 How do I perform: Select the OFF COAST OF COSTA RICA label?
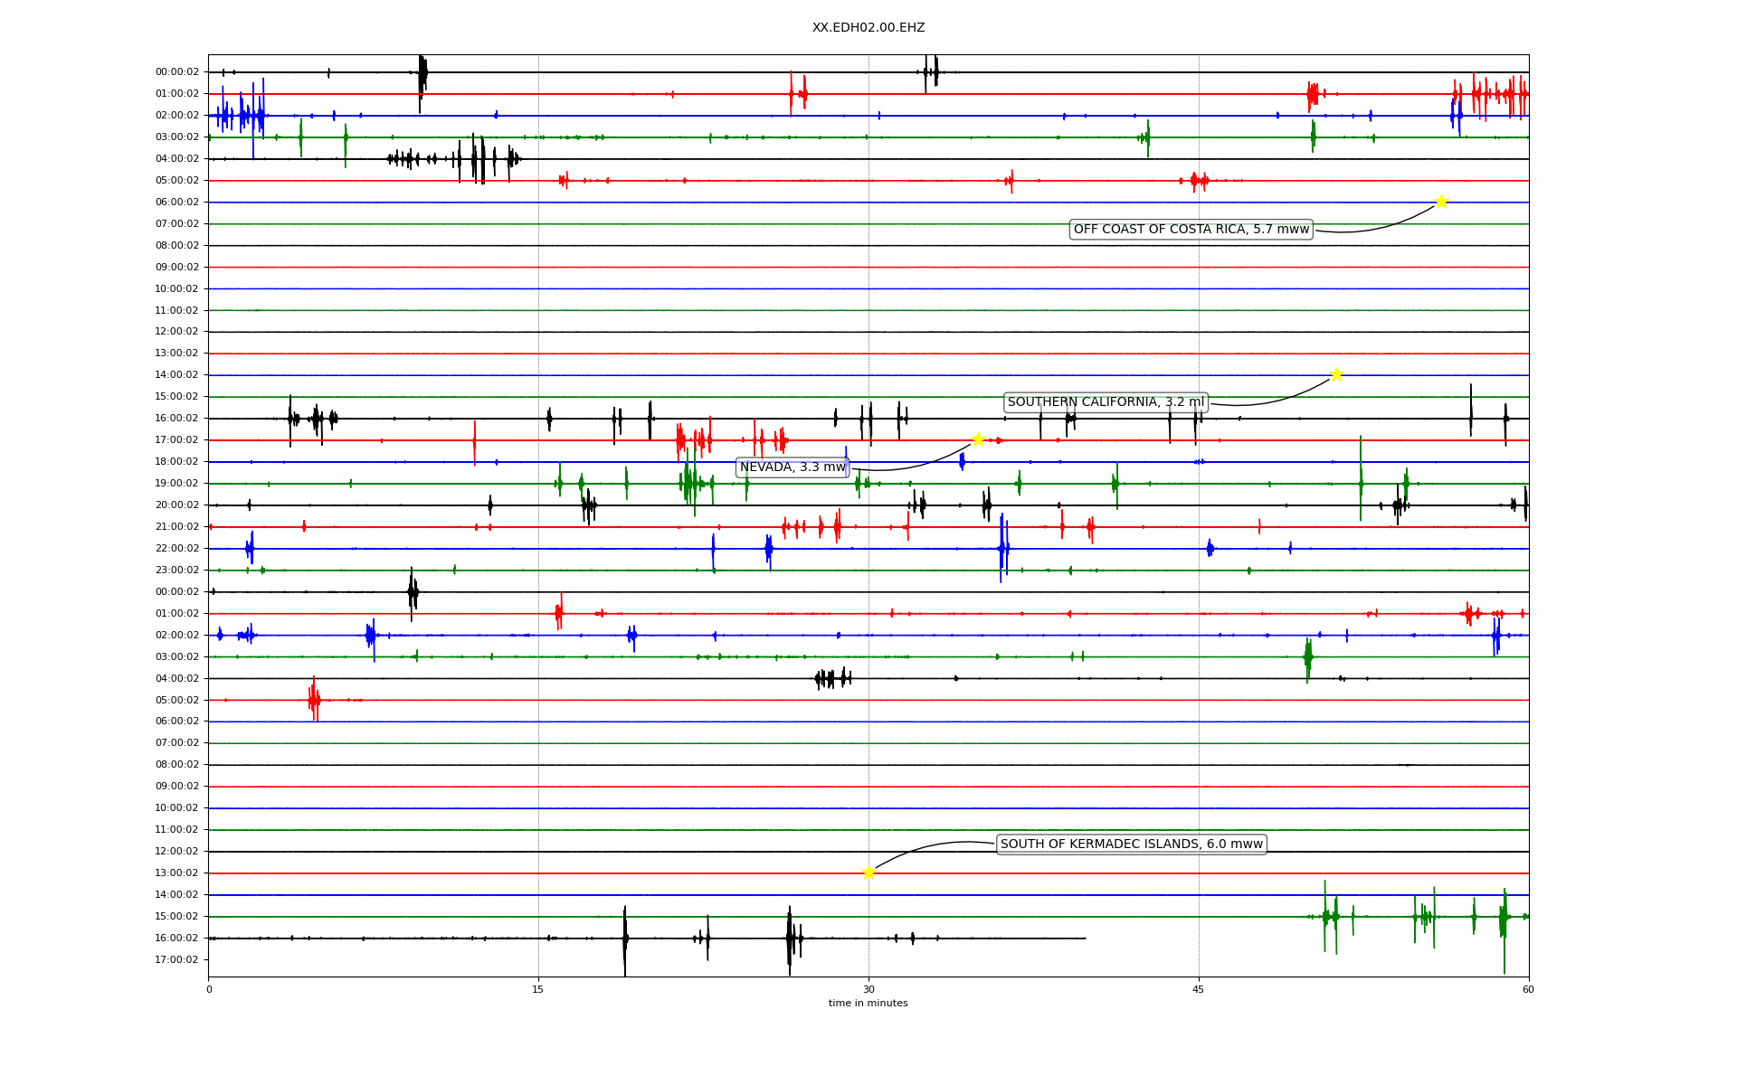click(1191, 230)
